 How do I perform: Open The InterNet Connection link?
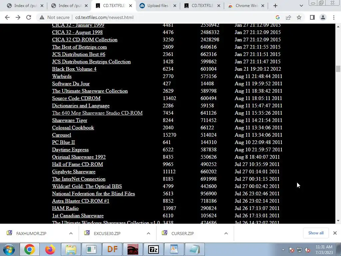point(79,179)
